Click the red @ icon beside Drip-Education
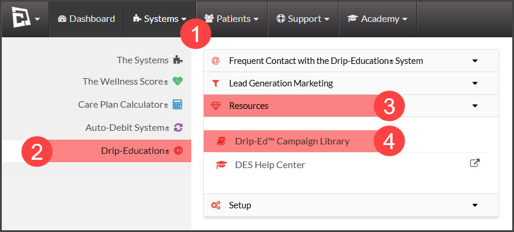The image size is (514, 232). pos(178,151)
